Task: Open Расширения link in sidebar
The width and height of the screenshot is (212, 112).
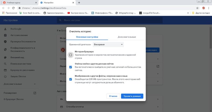Action: coord(10,93)
